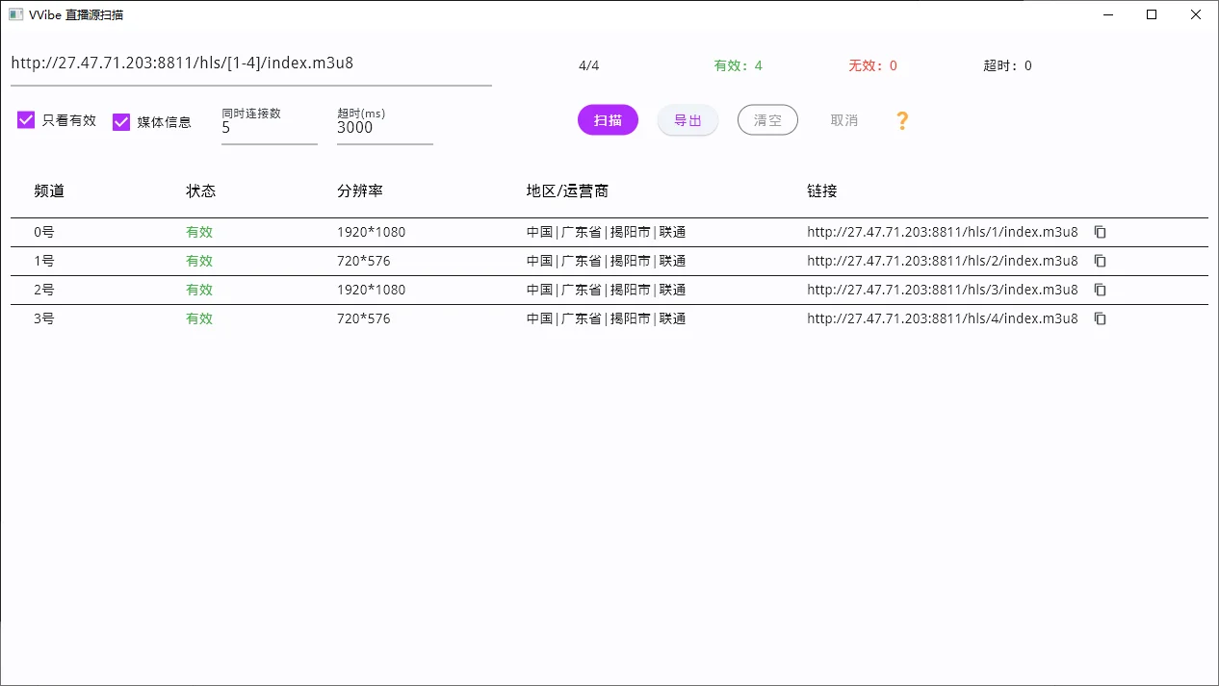Select the 1号 channel cell
This screenshot has width=1219, height=686.
click(x=44, y=261)
